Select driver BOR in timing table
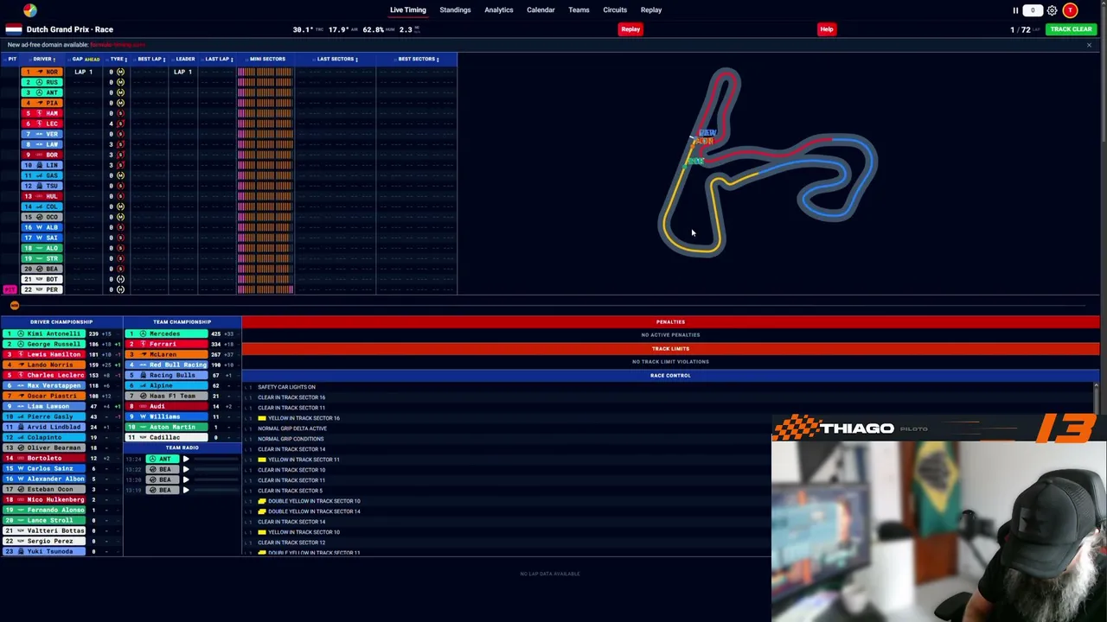This screenshot has width=1107, height=622. click(x=42, y=155)
